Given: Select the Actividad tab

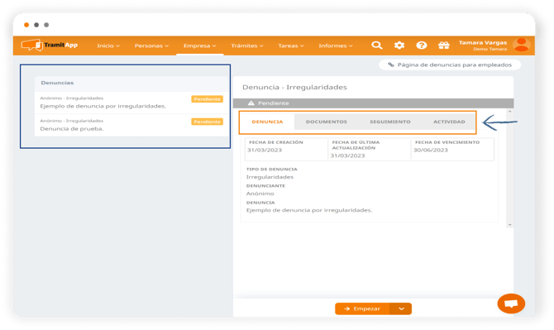Looking at the screenshot, I should [x=449, y=122].
